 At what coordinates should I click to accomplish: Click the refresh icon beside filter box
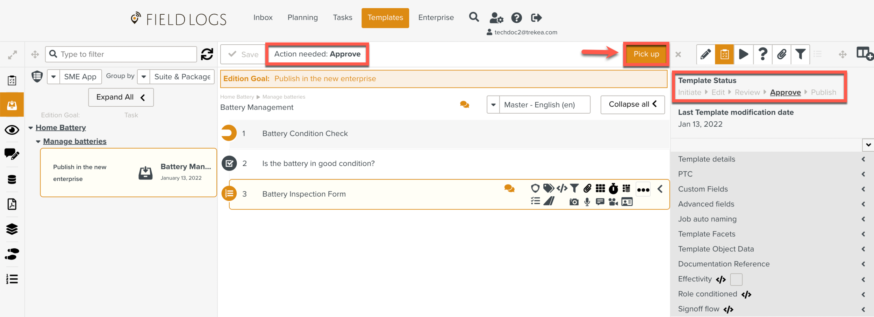(x=207, y=54)
